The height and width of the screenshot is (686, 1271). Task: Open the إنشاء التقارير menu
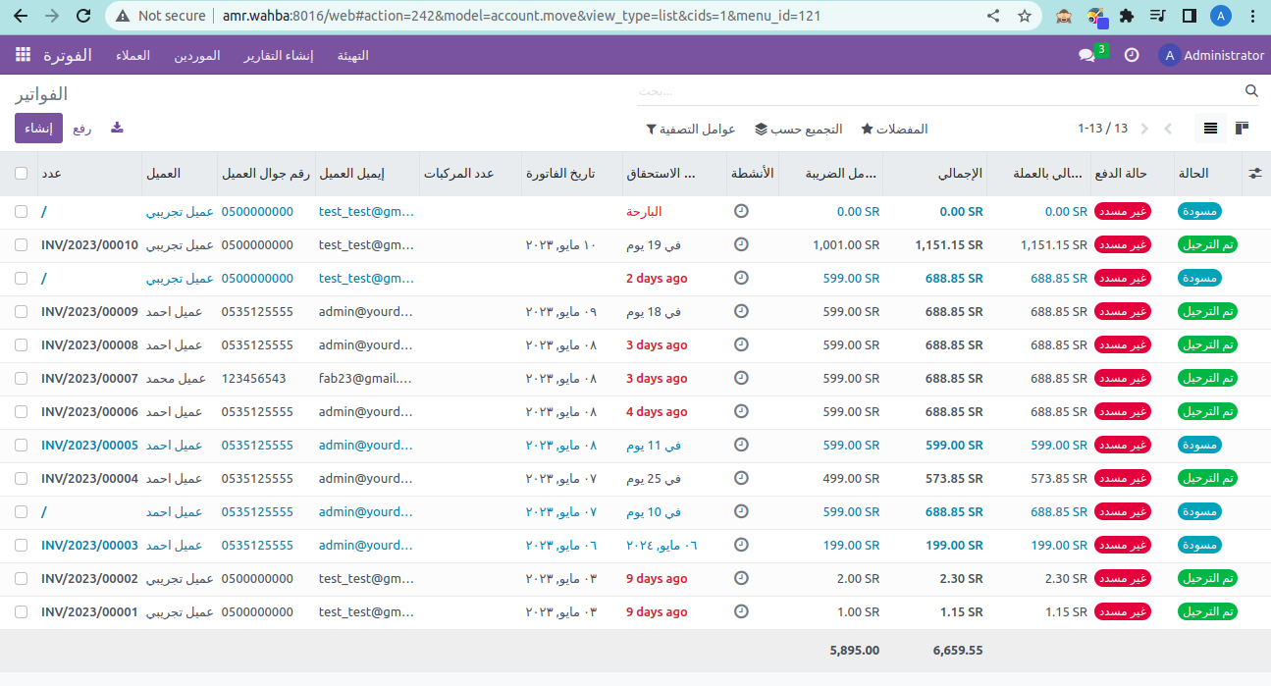click(279, 55)
